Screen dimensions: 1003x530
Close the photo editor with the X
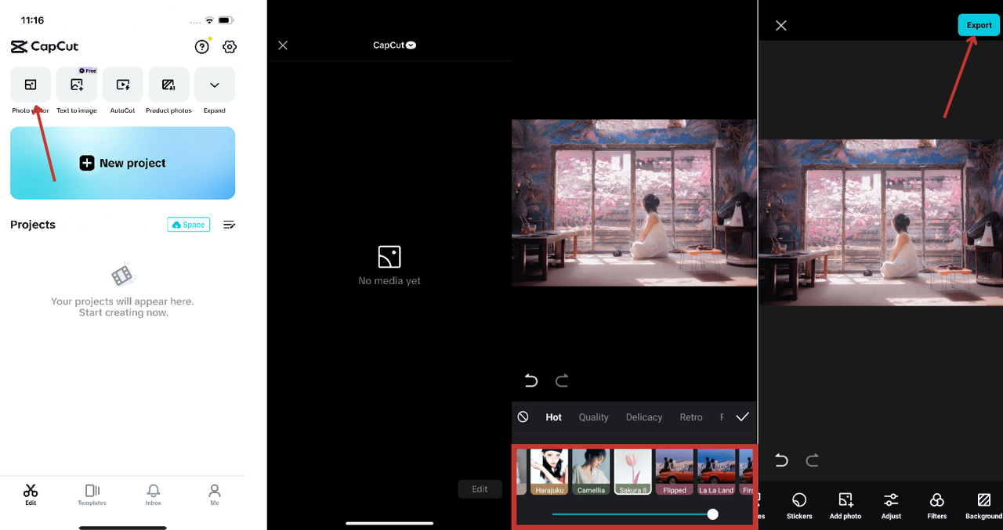pos(781,26)
